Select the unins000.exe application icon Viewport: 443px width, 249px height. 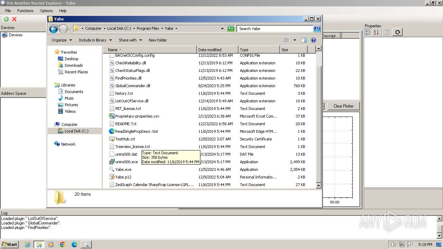coord(111,162)
